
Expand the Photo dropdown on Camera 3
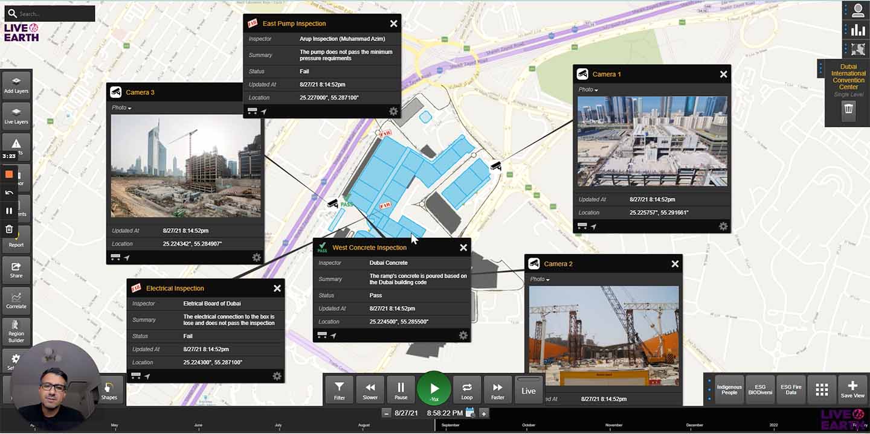pos(121,108)
